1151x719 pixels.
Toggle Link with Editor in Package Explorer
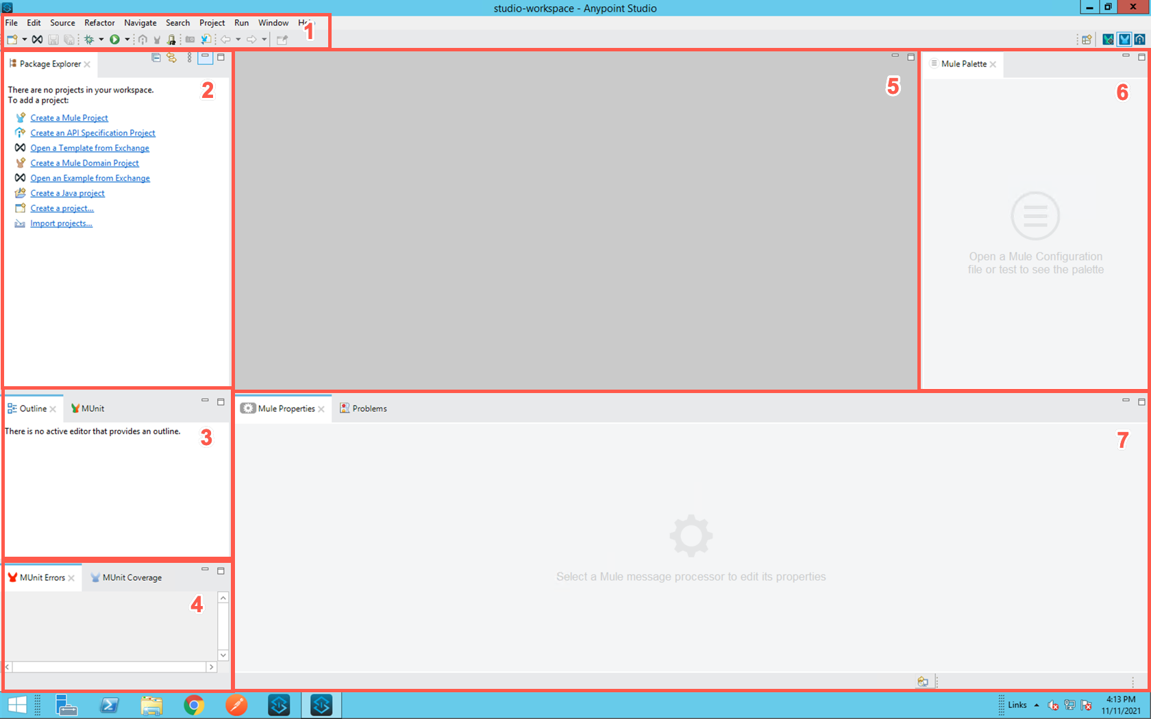(x=171, y=58)
